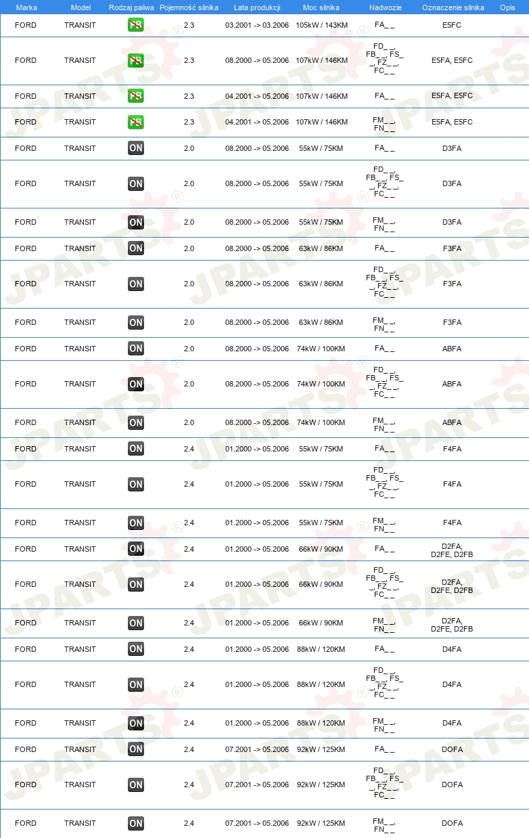
Task: Click the ON icon in the DOFA FD__, FB__ row
Action: coord(136,785)
